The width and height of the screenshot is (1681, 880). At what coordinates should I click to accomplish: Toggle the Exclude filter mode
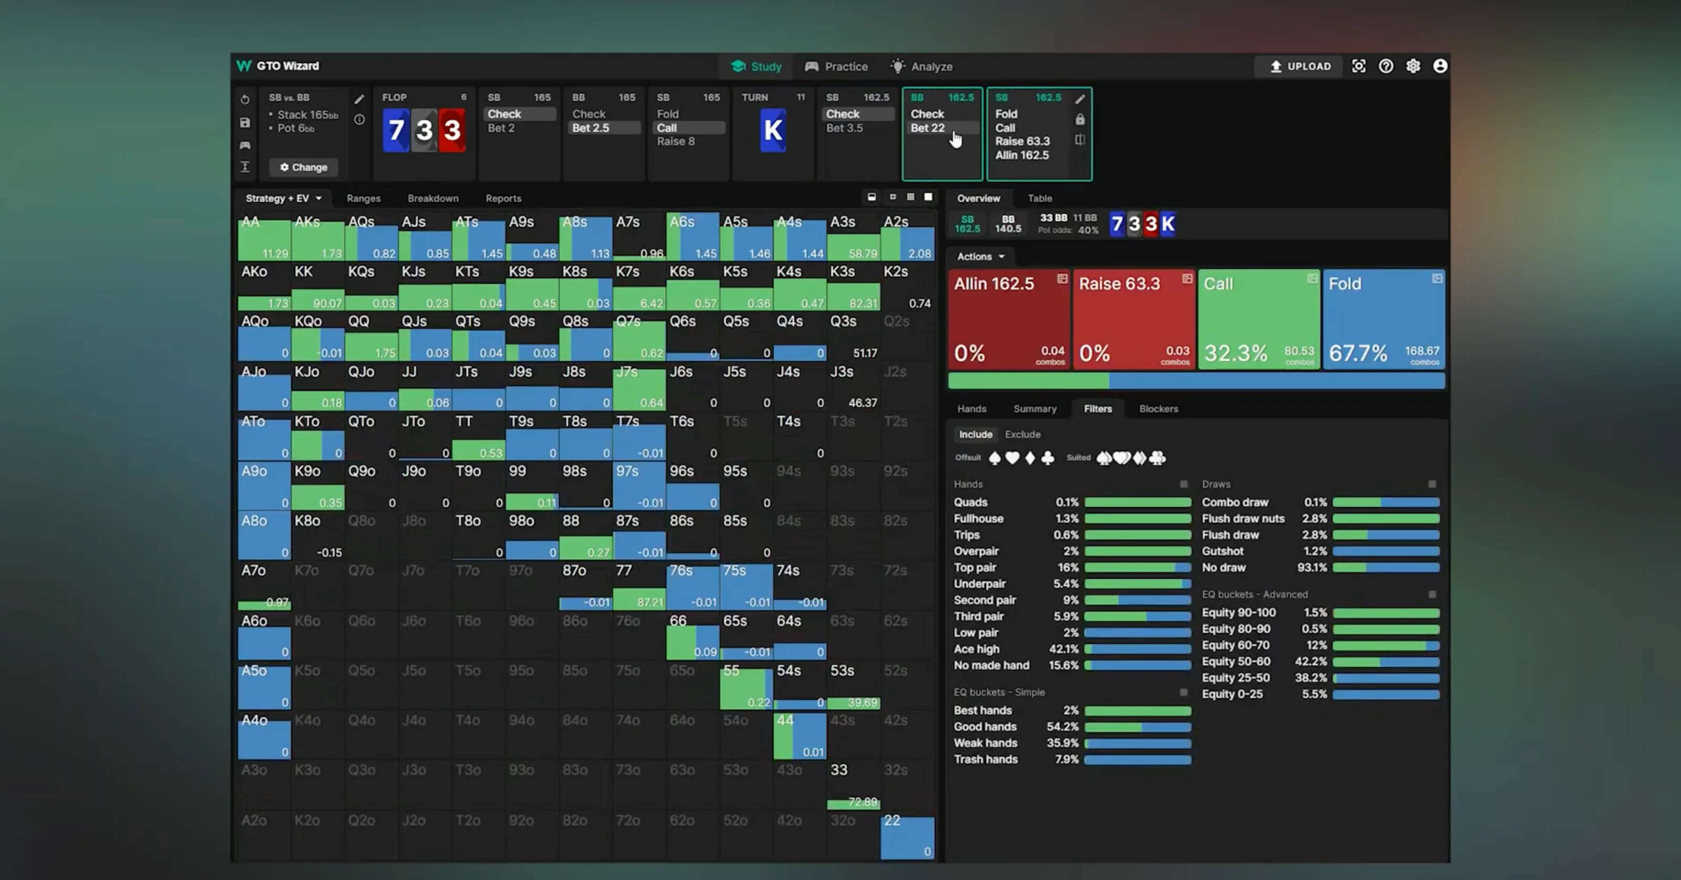[x=1022, y=434]
